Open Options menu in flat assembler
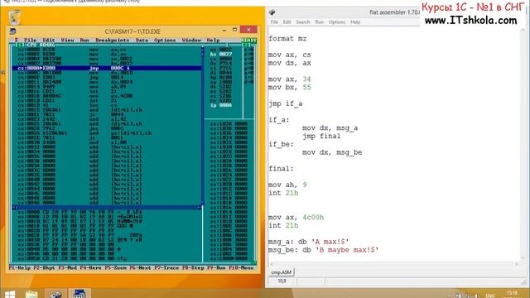530x298 pixels. [x=337, y=22]
